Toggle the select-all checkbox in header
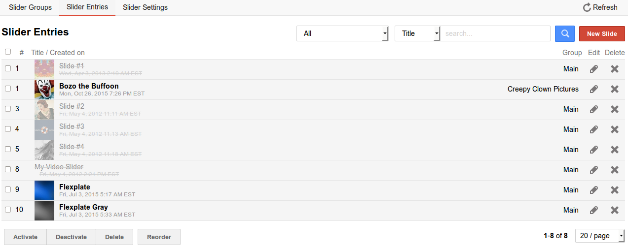Image resolution: width=628 pixels, height=249 pixels. pos(8,52)
